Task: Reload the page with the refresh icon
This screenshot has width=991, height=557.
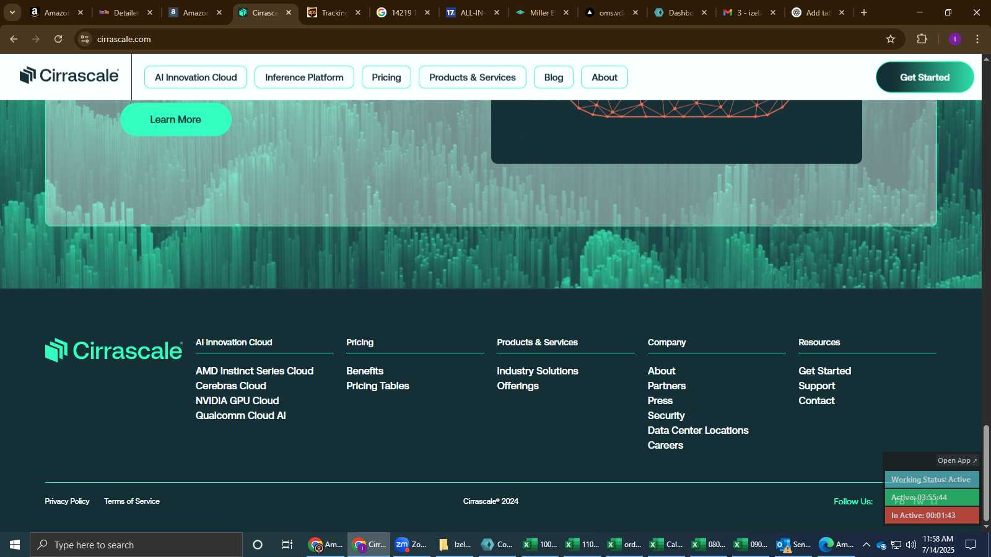Action: [x=58, y=39]
